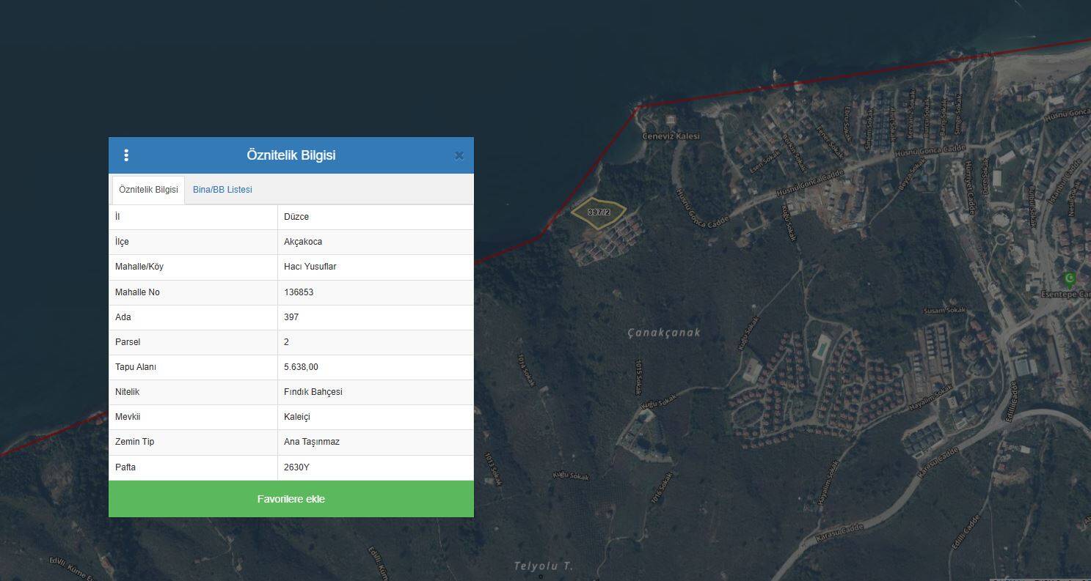This screenshot has height=581, width=1091.
Task: Click the Susam Sokak street label
Action: [x=944, y=311]
